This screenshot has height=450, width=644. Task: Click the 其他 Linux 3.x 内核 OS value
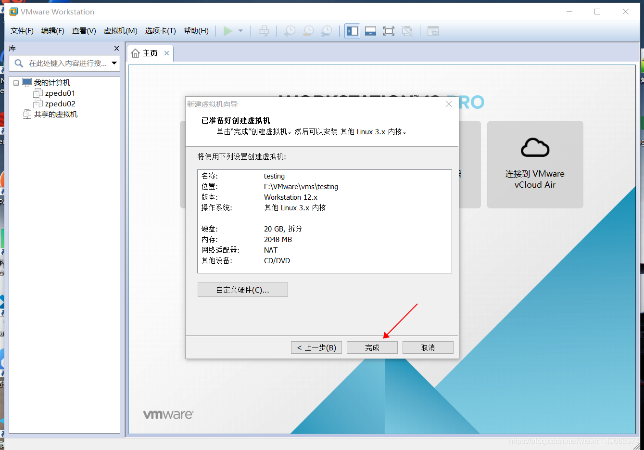click(295, 208)
